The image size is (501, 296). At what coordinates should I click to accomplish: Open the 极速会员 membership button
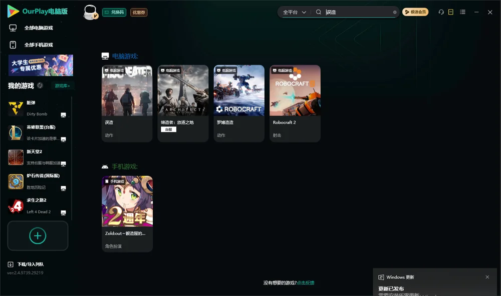pyautogui.click(x=415, y=12)
